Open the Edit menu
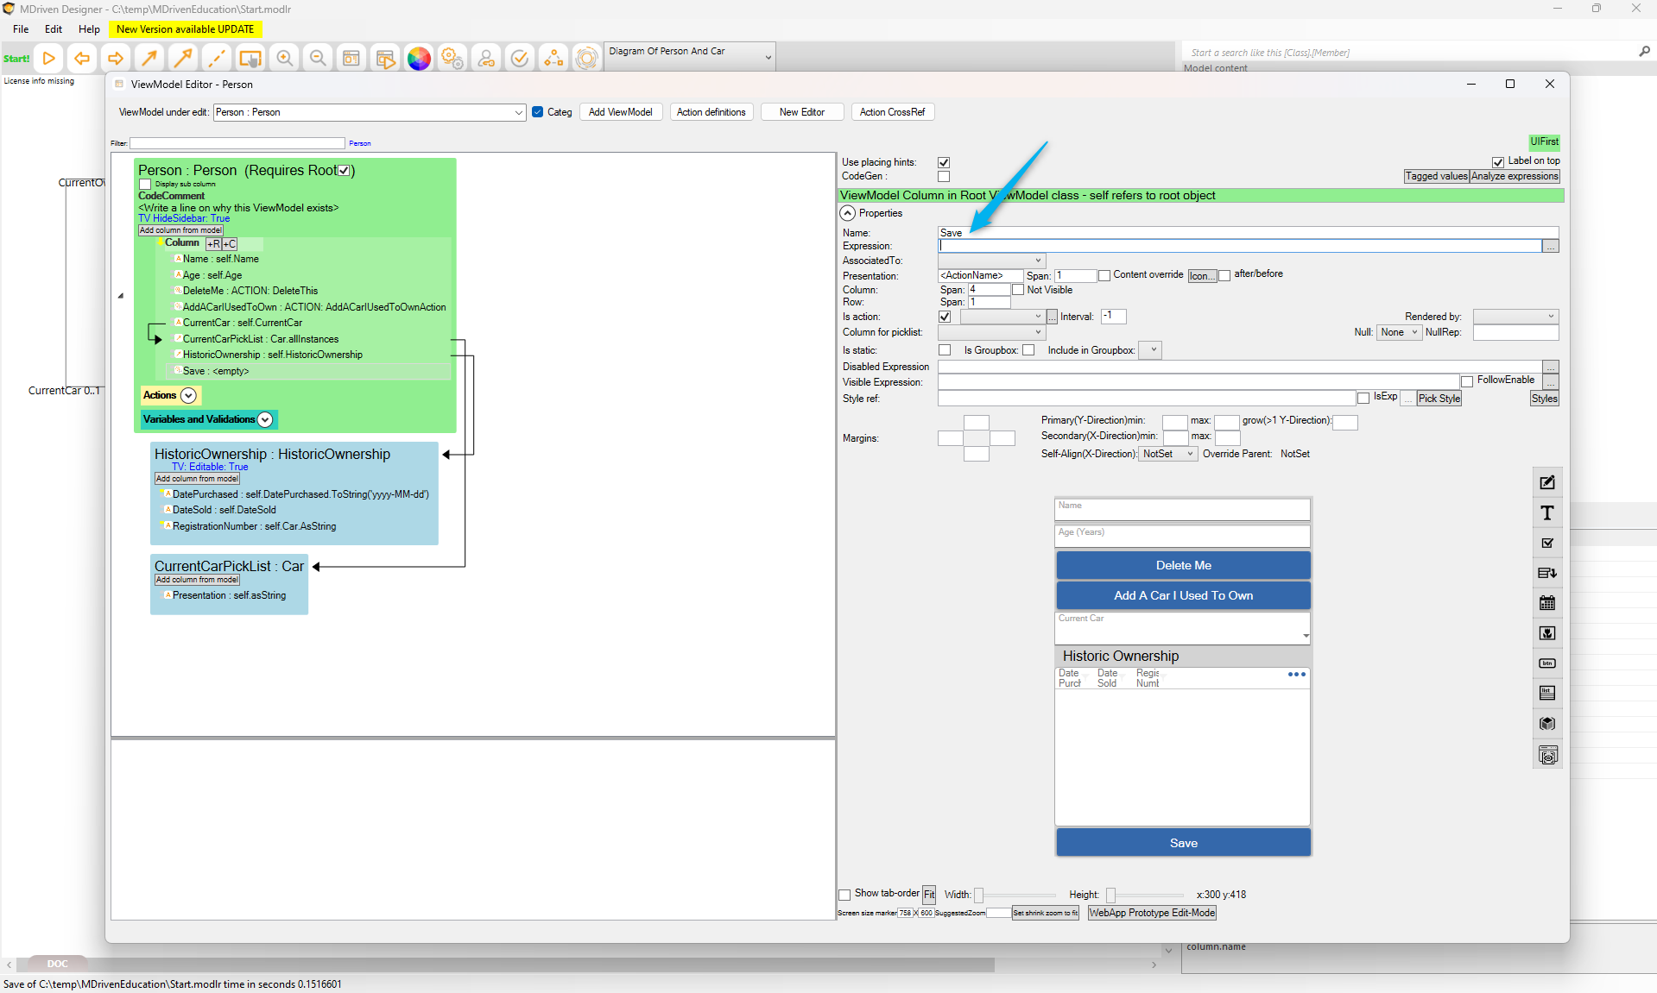This screenshot has height=993, width=1657. 54,28
